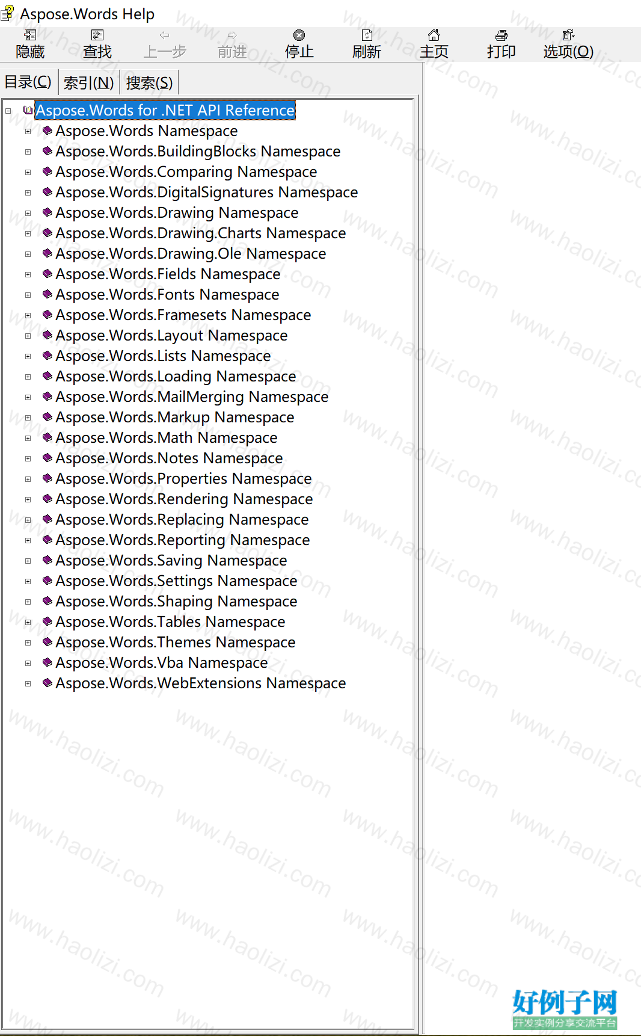
Task: Open the Options (选项) toolbar icon
Action: 568,35
